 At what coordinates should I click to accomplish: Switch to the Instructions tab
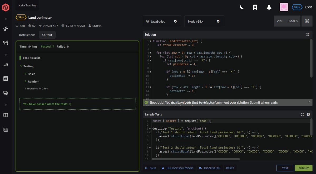pyautogui.click(x=27, y=35)
